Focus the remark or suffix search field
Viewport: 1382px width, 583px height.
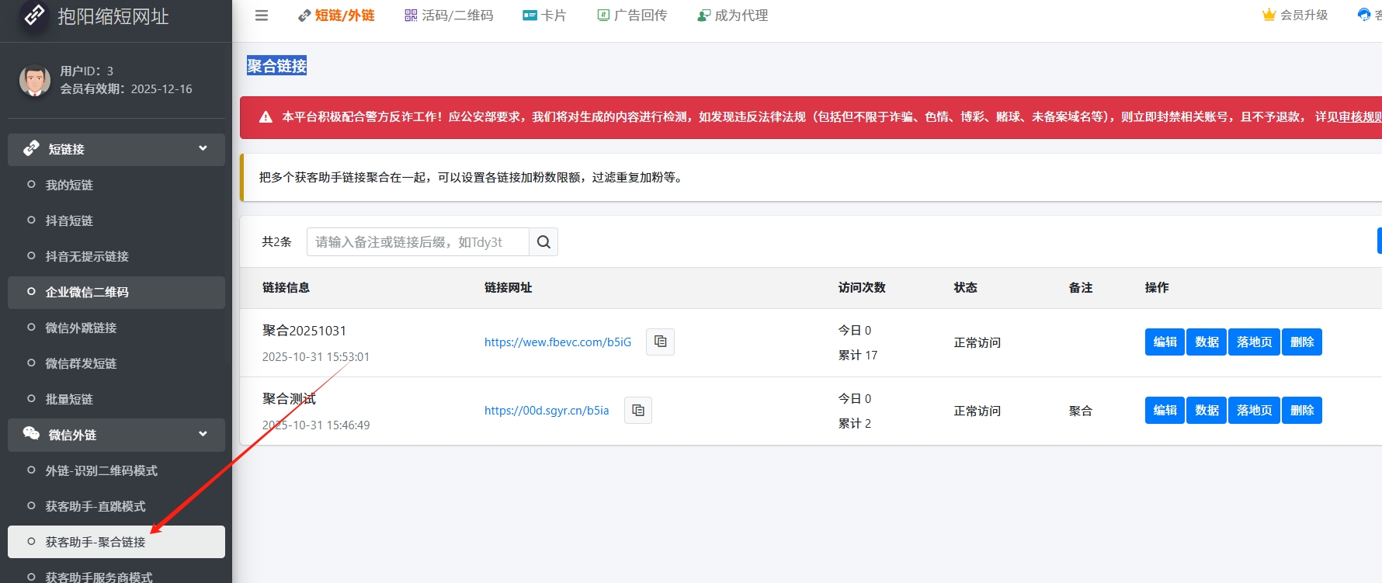(x=418, y=242)
